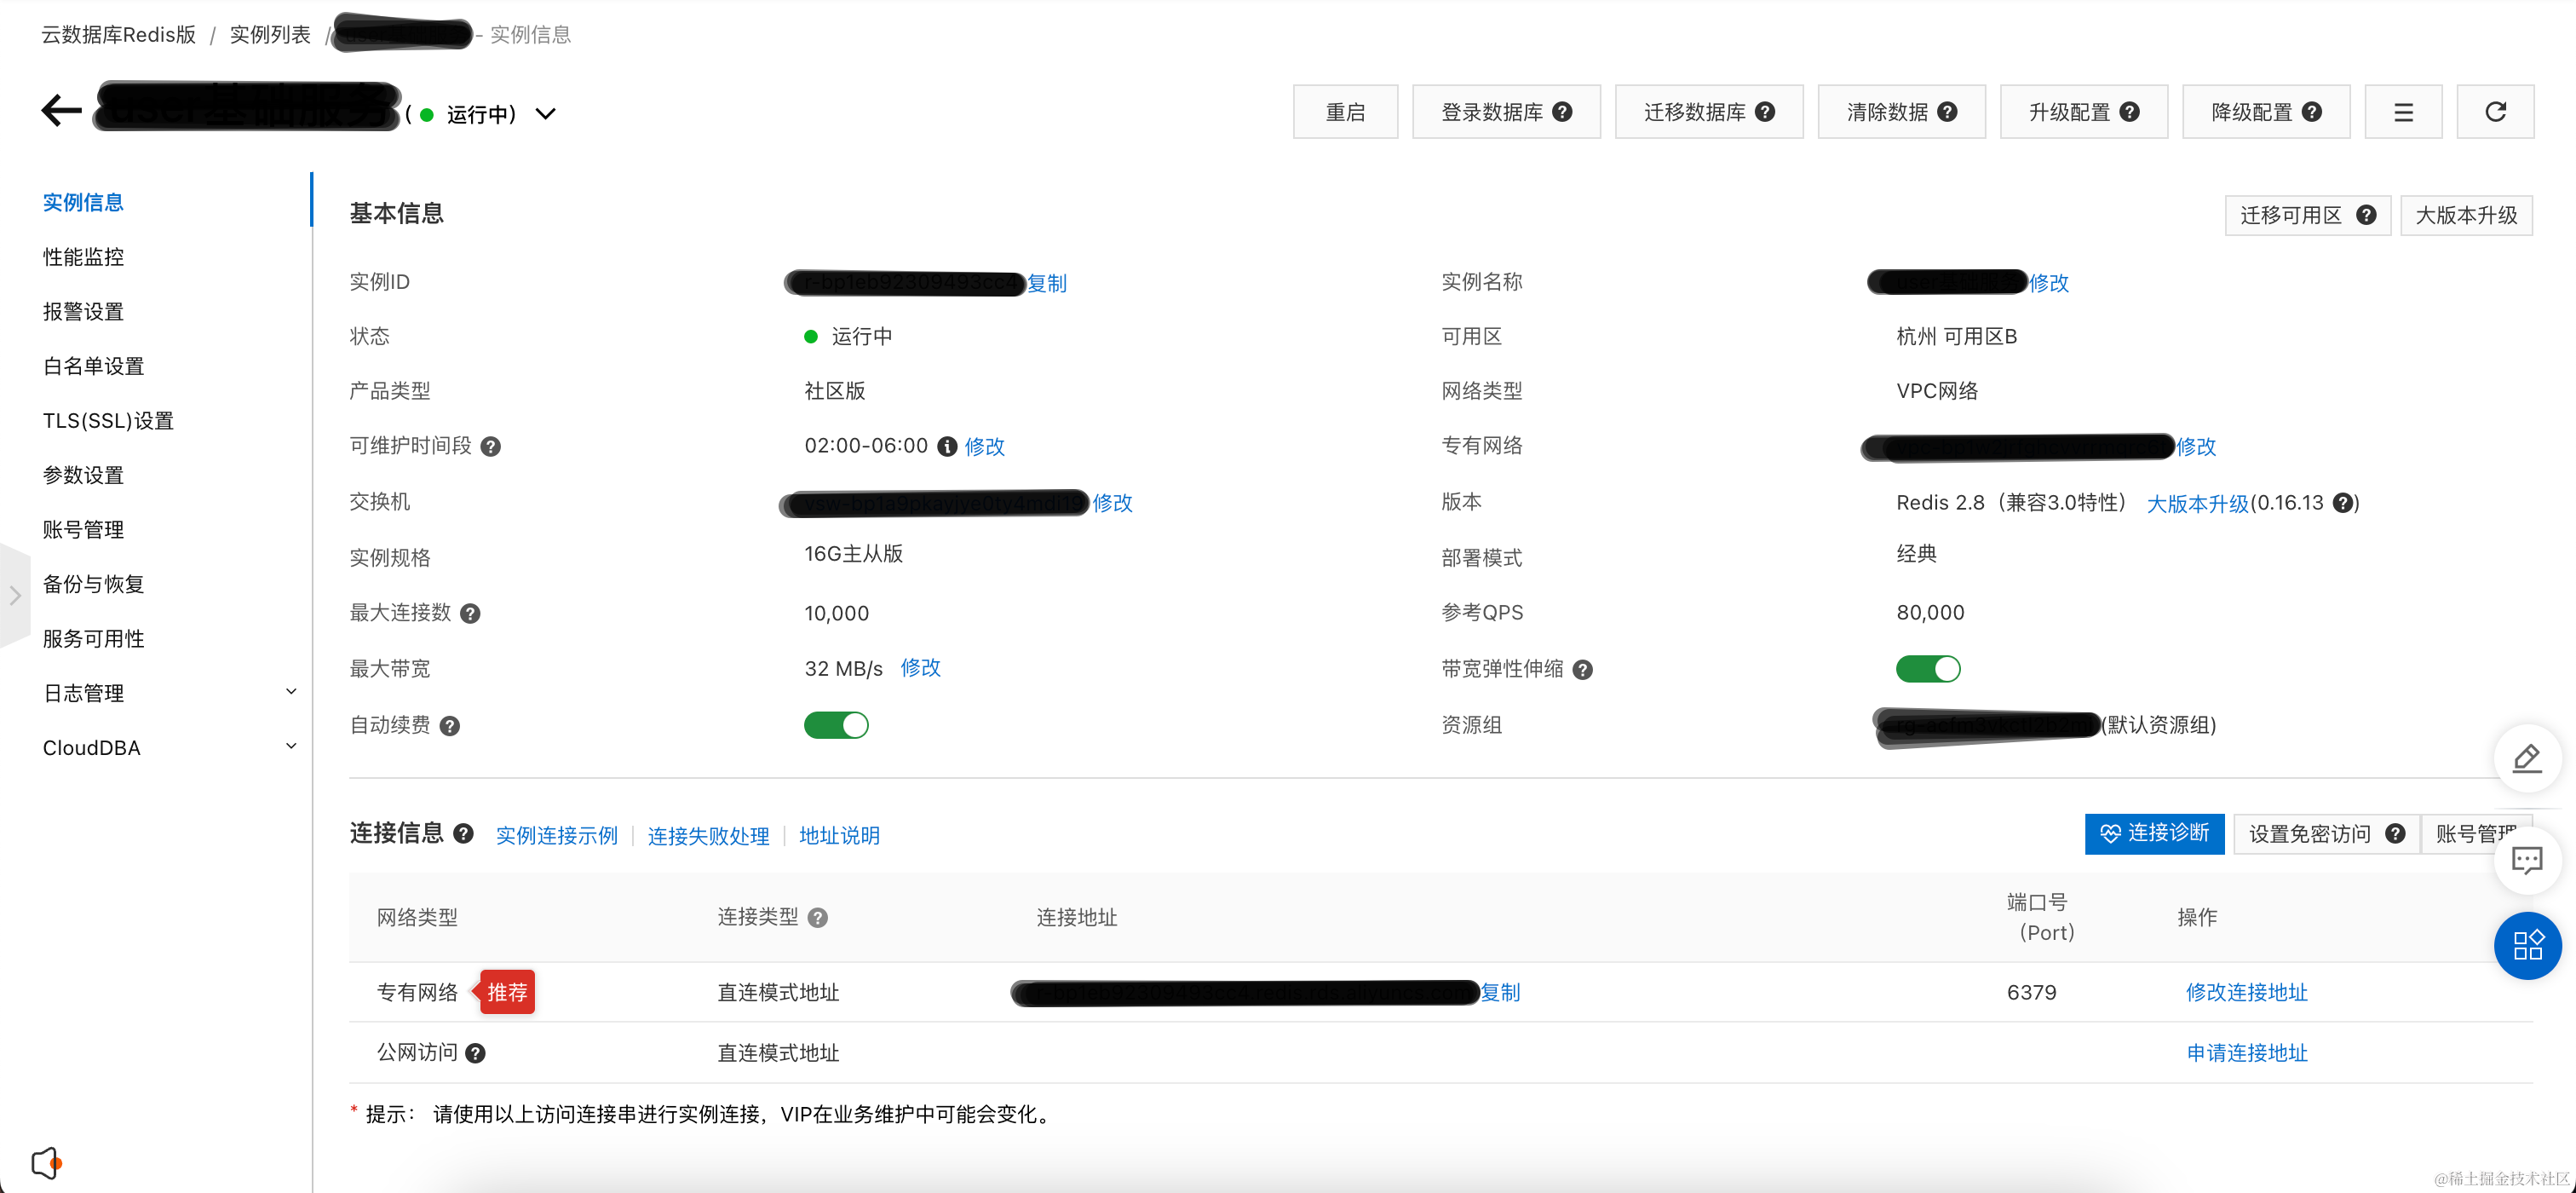Click the 升级配置 button
Screen dimensions: 2576x1193
tap(2084, 112)
